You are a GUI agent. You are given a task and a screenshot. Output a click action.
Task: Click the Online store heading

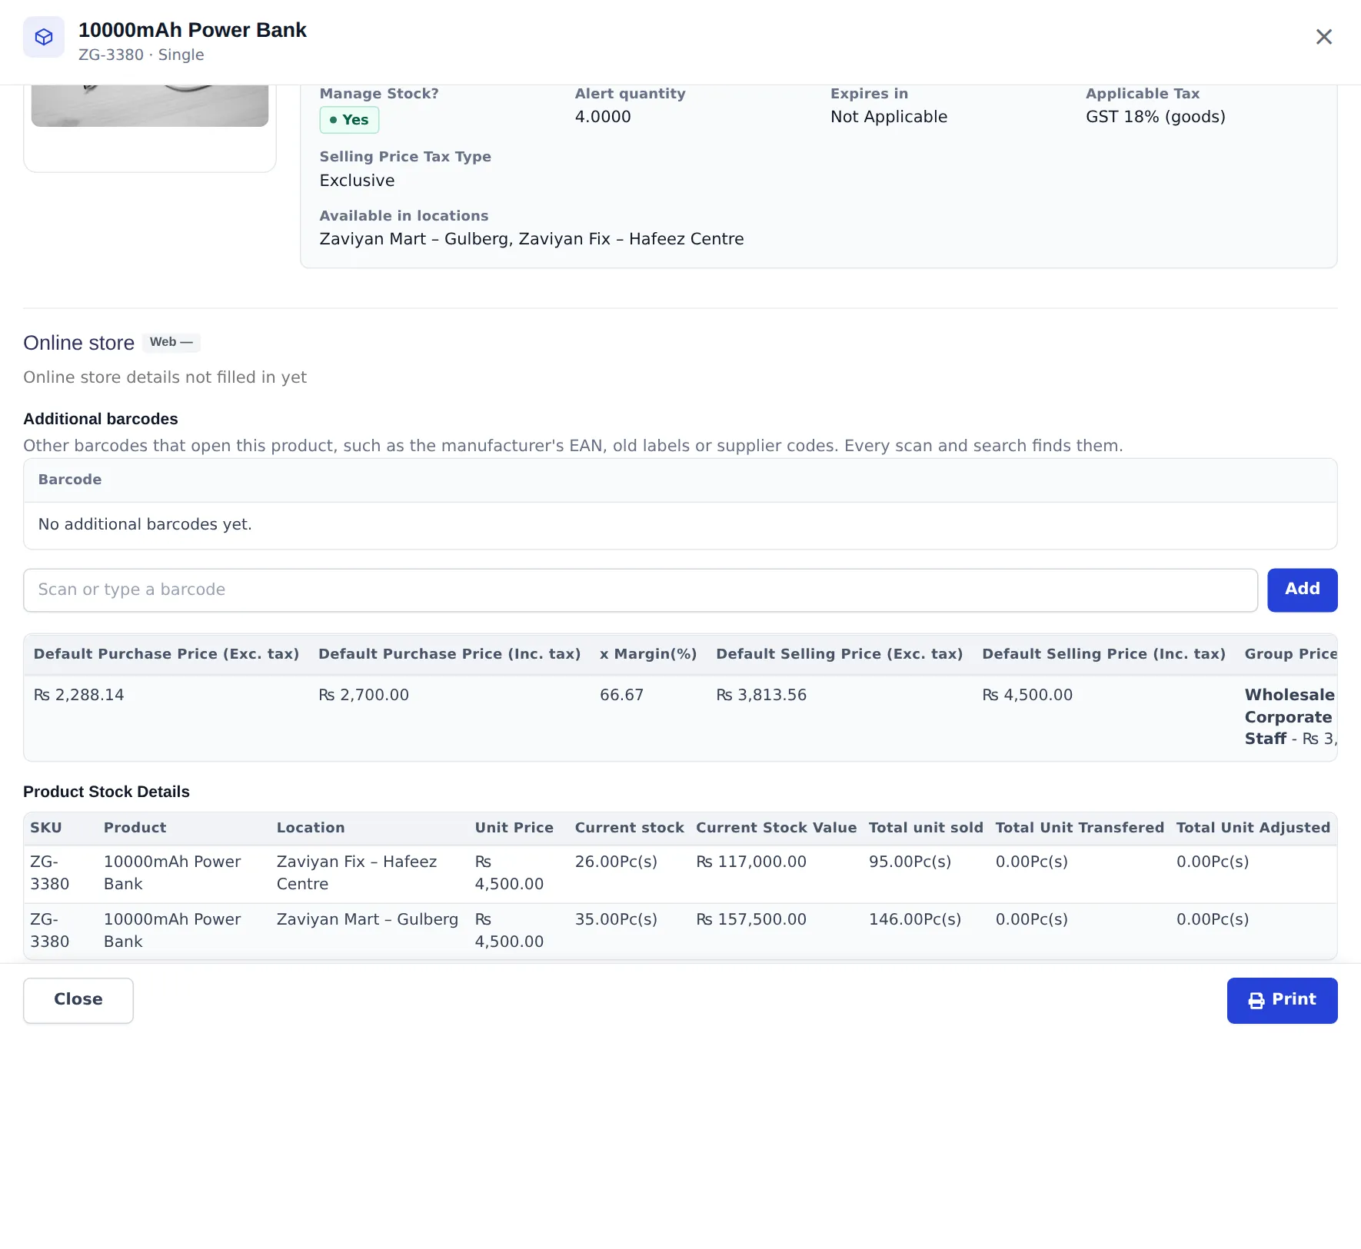point(78,343)
